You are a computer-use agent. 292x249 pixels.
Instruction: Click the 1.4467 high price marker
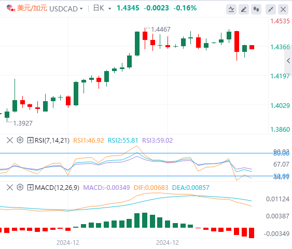(x=161, y=30)
